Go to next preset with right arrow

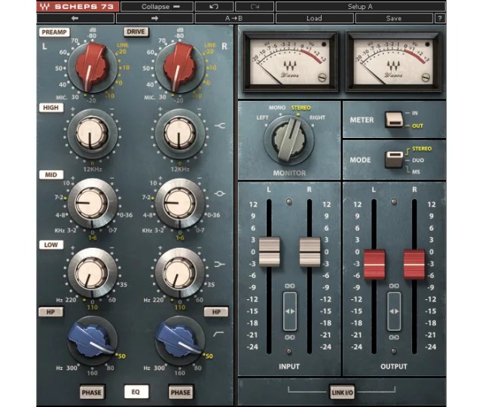coord(154,18)
